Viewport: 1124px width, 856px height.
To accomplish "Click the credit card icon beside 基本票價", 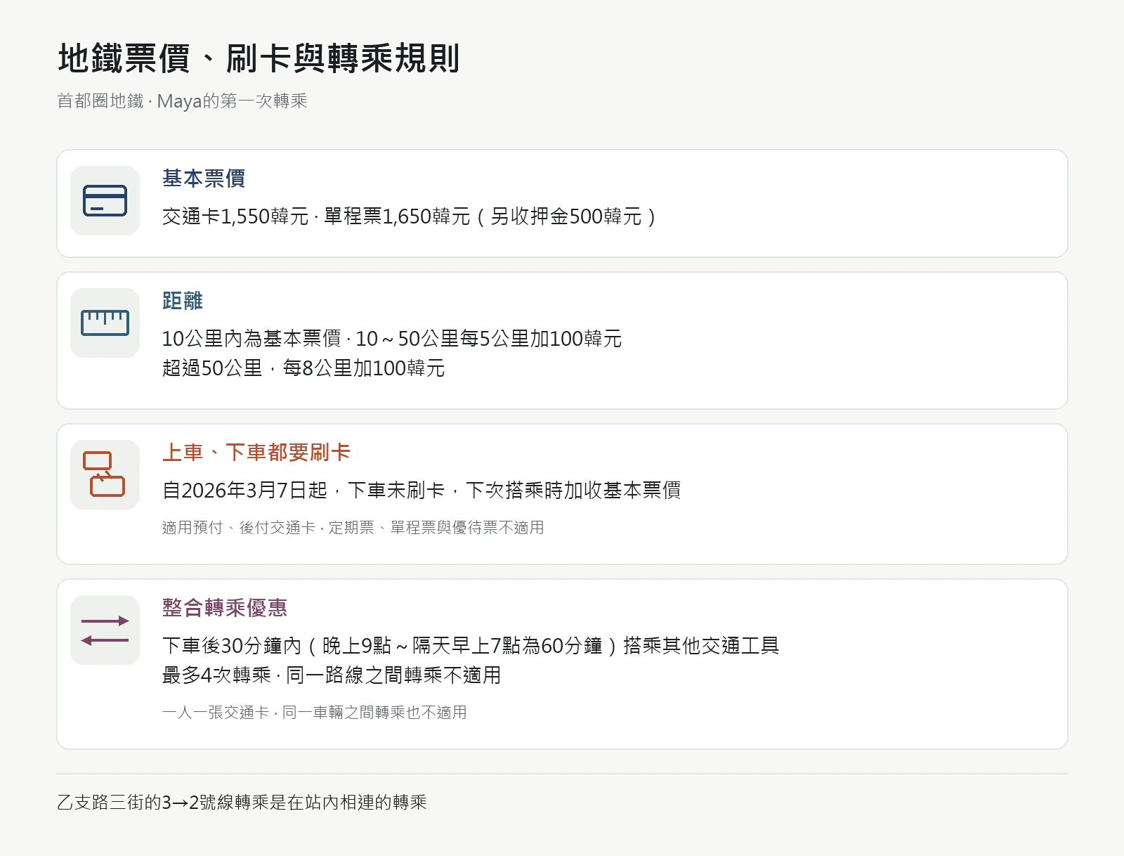I will point(105,200).
